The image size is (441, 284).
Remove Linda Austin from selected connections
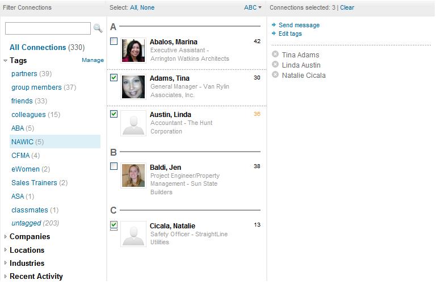[275, 64]
